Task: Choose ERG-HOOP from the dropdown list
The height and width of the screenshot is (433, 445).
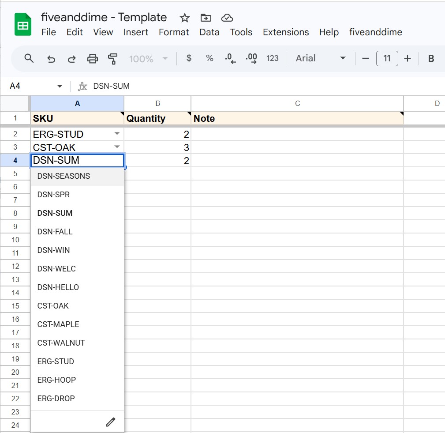Action: pos(77,380)
